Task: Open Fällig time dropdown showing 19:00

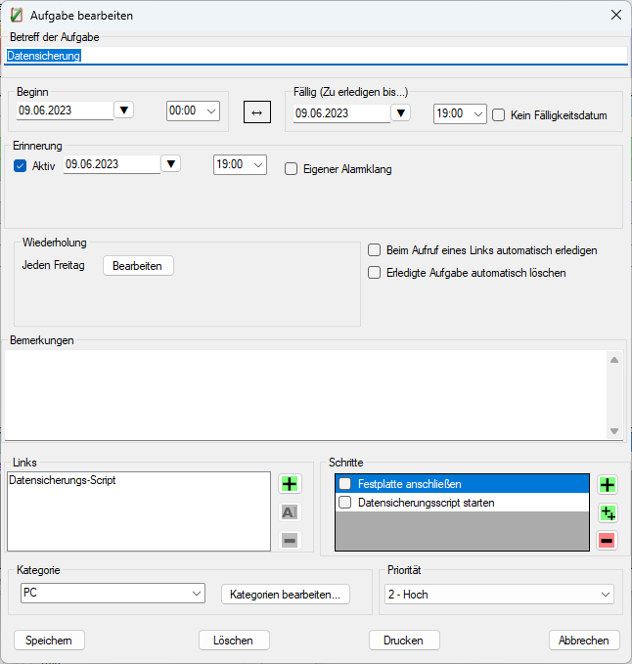Action: 460,113
